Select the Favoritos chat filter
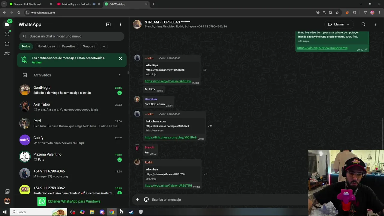This screenshot has width=384, height=216. coord(69,46)
